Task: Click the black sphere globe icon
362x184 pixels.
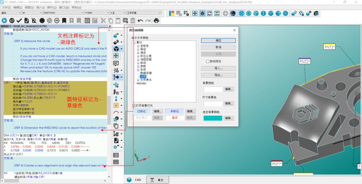Action: [x=233, y=13]
